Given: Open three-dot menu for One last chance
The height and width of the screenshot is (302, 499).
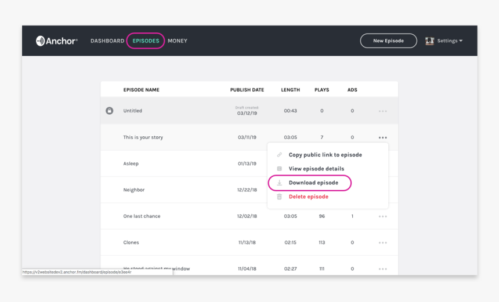Looking at the screenshot, I should [382, 217].
